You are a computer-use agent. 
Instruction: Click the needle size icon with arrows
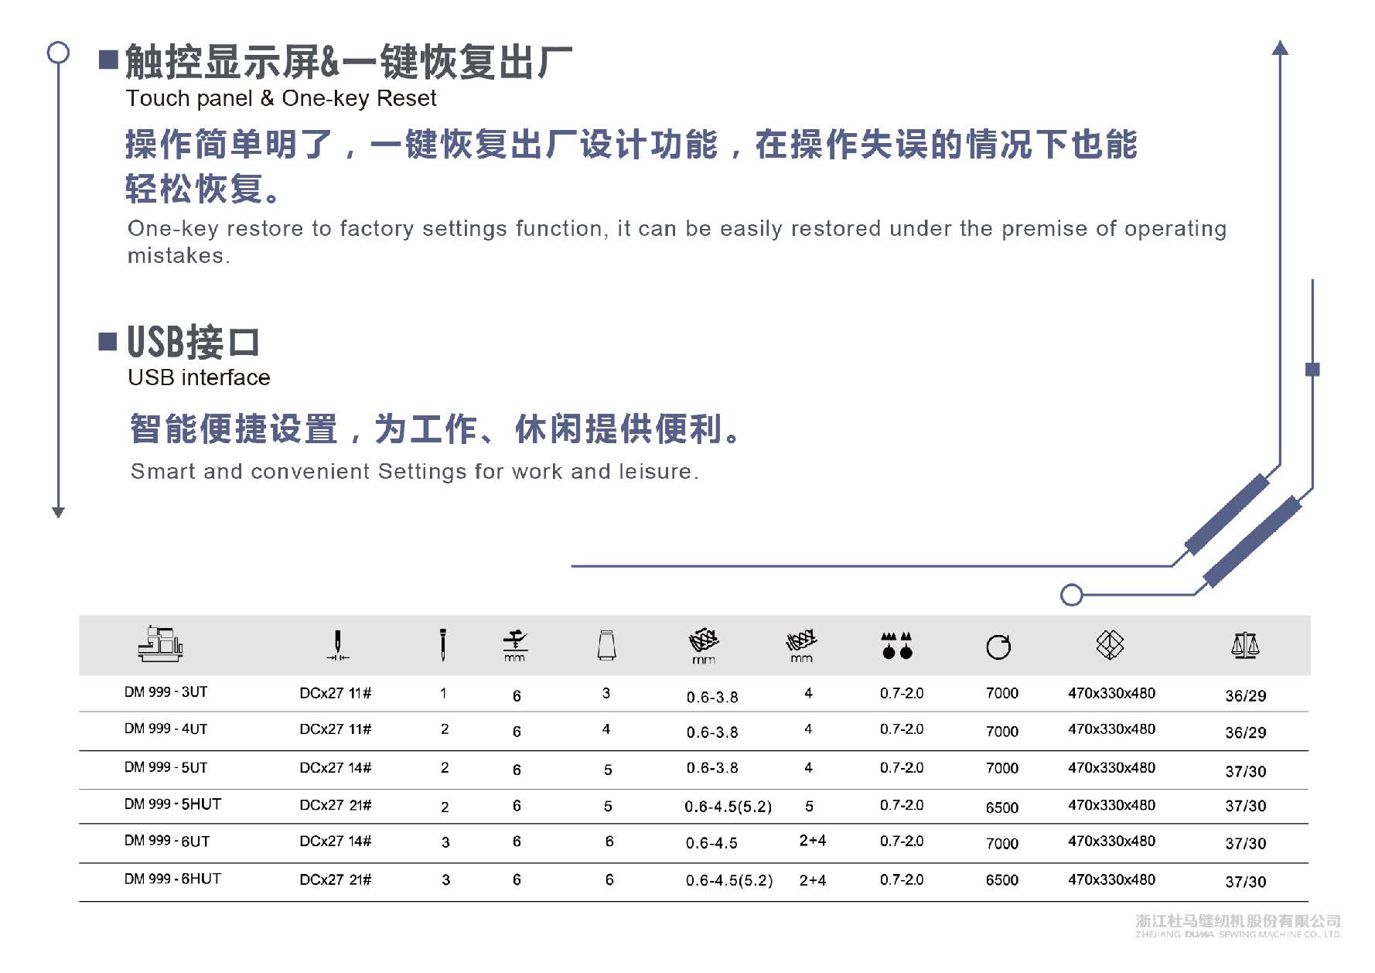tap(337, 645)
